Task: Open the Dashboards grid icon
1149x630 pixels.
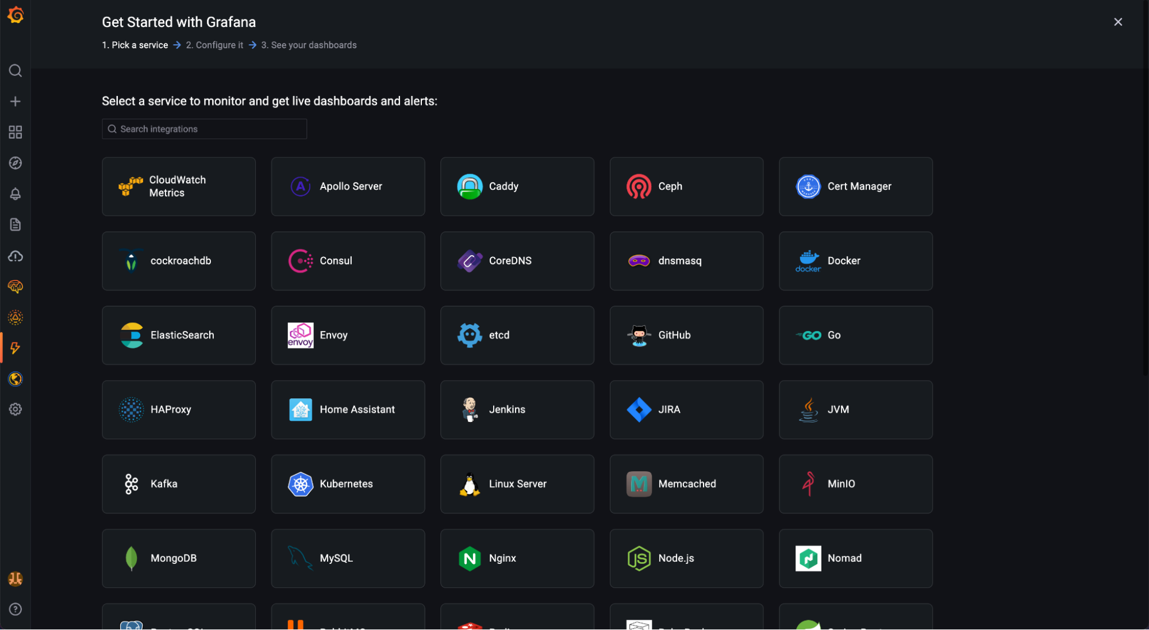Action: [x=16, y=132]
